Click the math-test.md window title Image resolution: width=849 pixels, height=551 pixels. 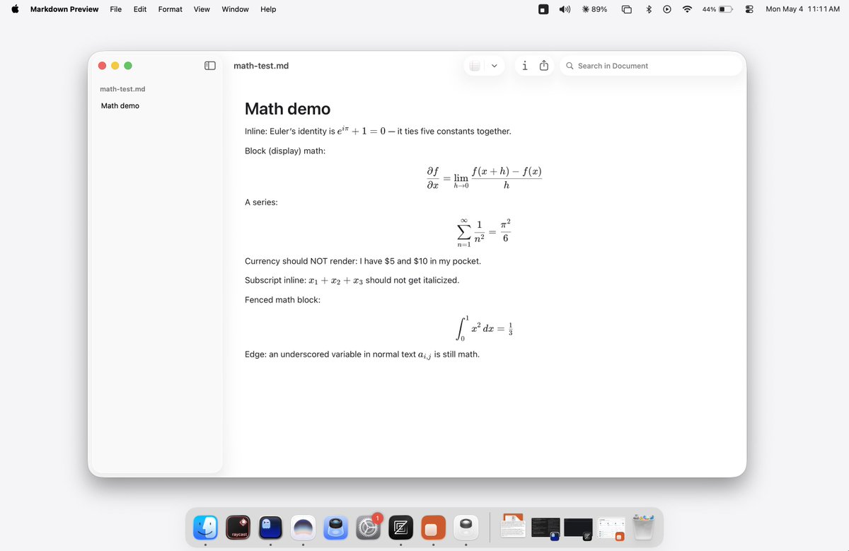[x=261, y=66]
